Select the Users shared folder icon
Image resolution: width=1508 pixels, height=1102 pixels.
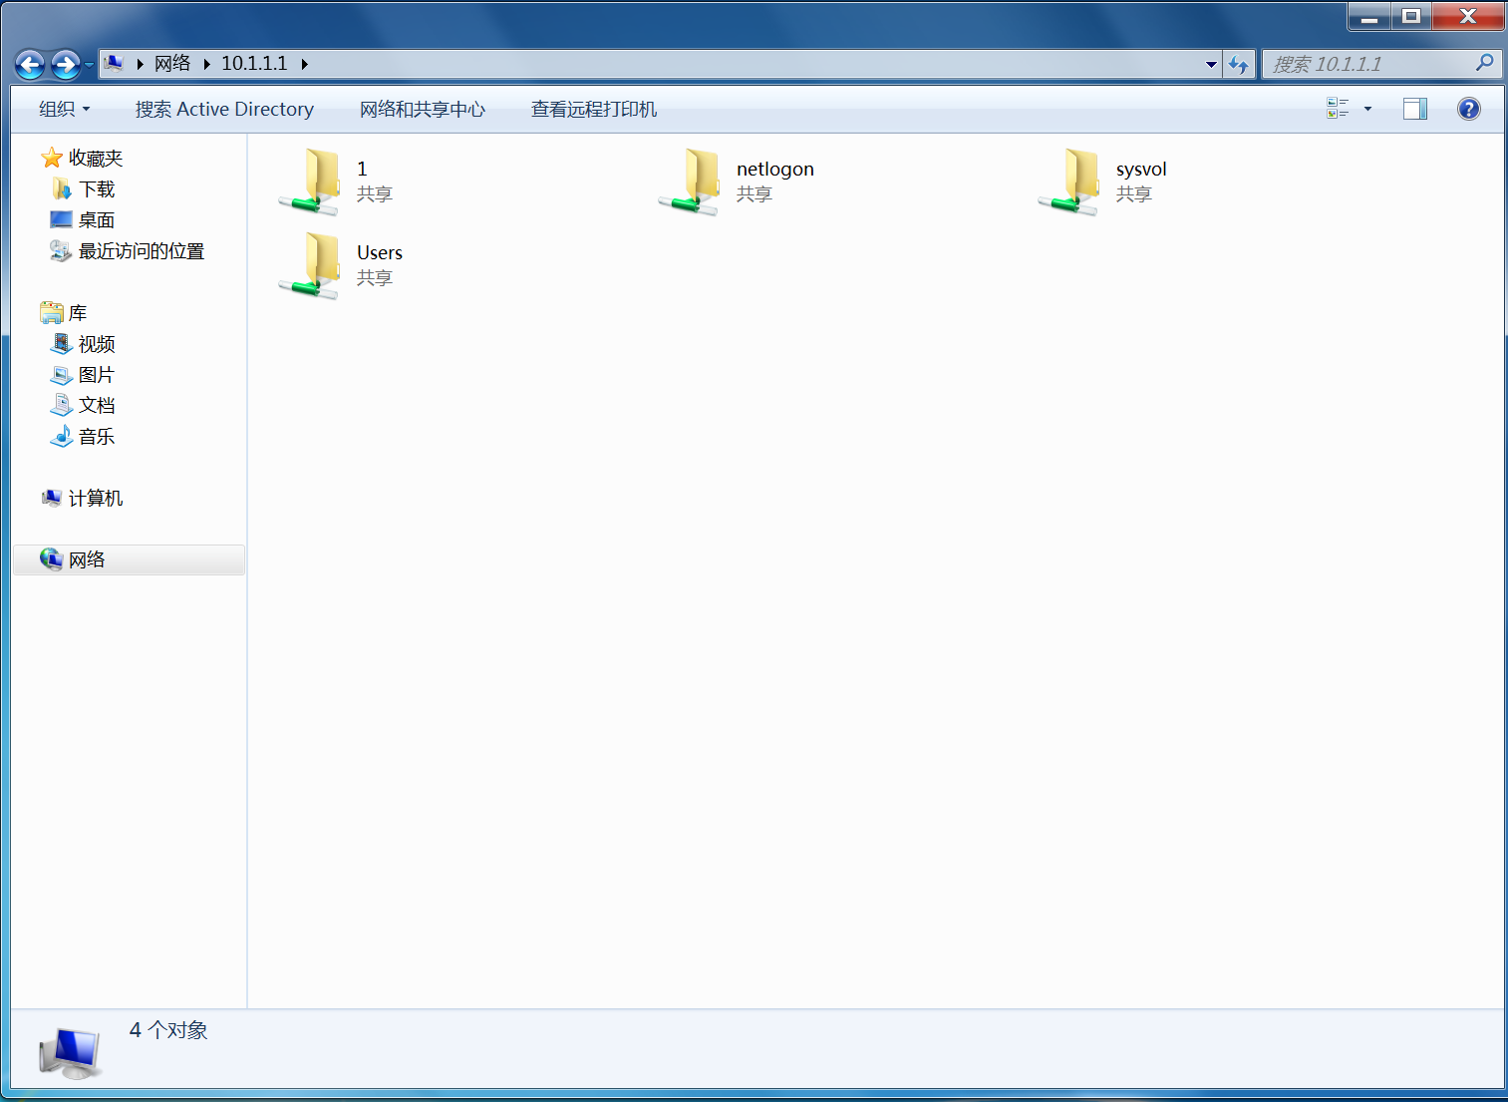pyautogui.click(x=310, y=265)
